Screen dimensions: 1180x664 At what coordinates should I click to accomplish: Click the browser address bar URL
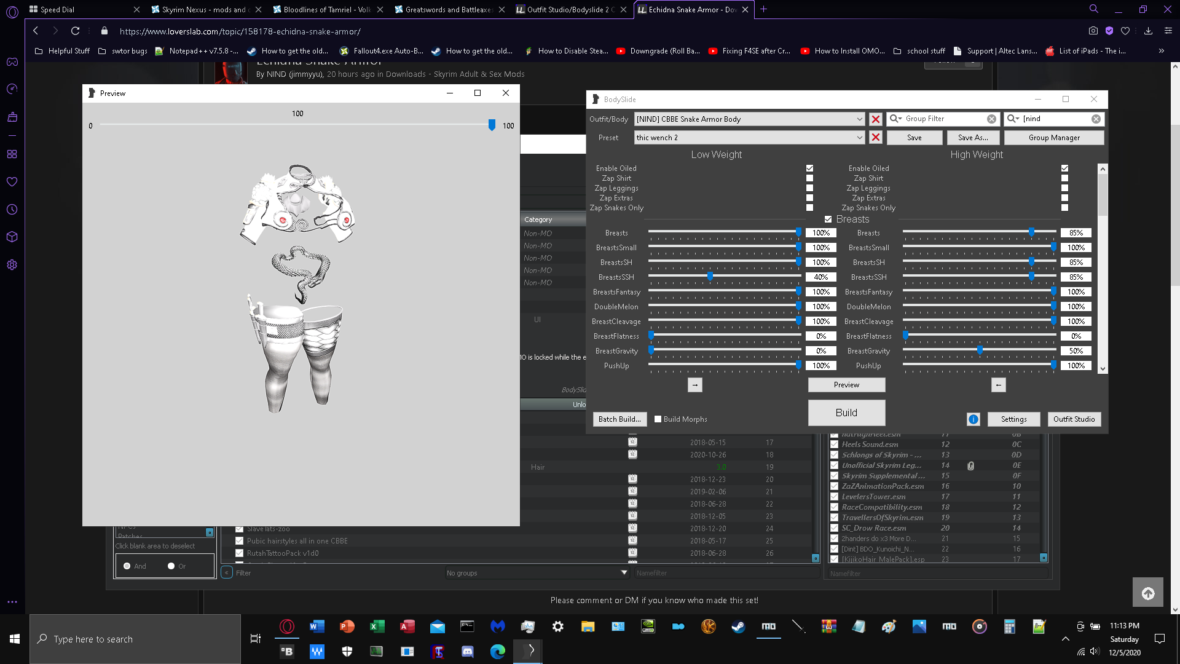[240, 31]
